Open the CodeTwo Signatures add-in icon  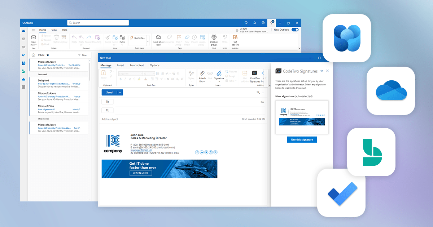254,73
